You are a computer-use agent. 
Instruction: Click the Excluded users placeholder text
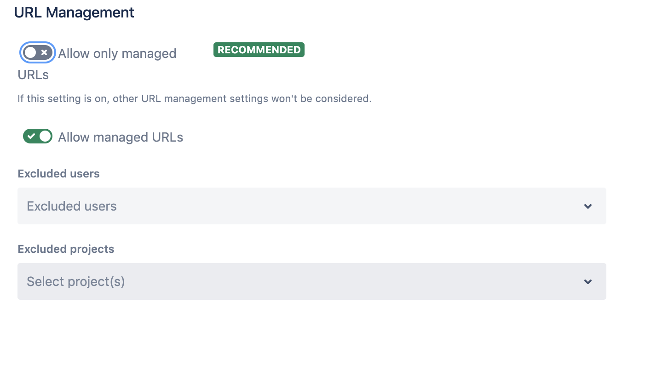72,206
